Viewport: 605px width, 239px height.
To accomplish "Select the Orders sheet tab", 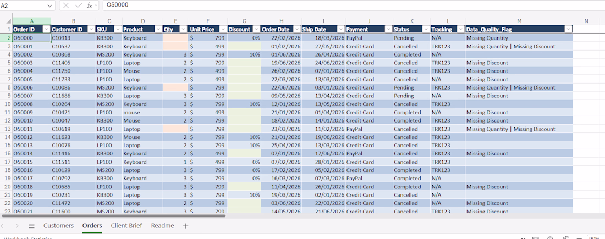I will [x=92, y=226].
